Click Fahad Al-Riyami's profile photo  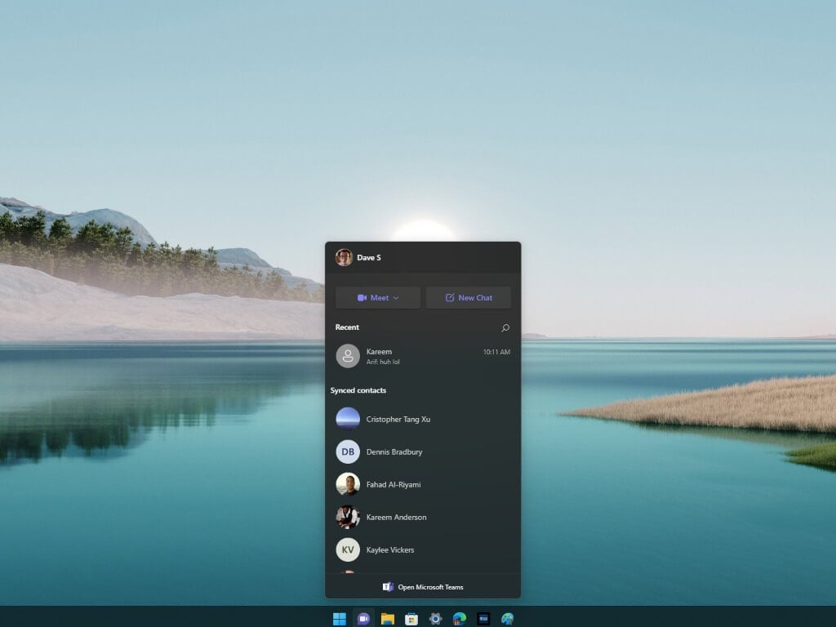(348, 484)
